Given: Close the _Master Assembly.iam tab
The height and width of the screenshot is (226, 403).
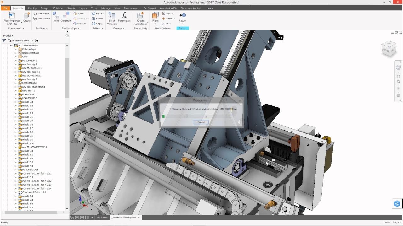Looking at the screenshot, I should 139,217.
